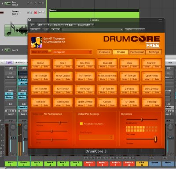Click Gary GT Thompson drummer thumbnail

coord(37,42)
